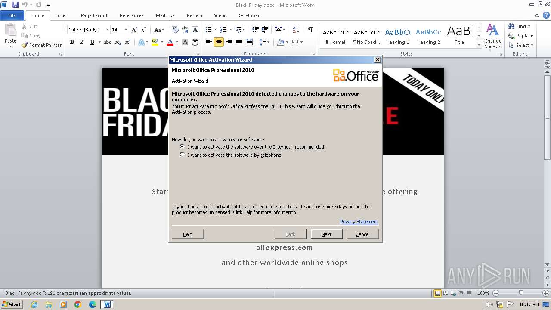Screen dimensions: 551x310
Task: Open the Change Case dropdown
Action: click(159, 30)
